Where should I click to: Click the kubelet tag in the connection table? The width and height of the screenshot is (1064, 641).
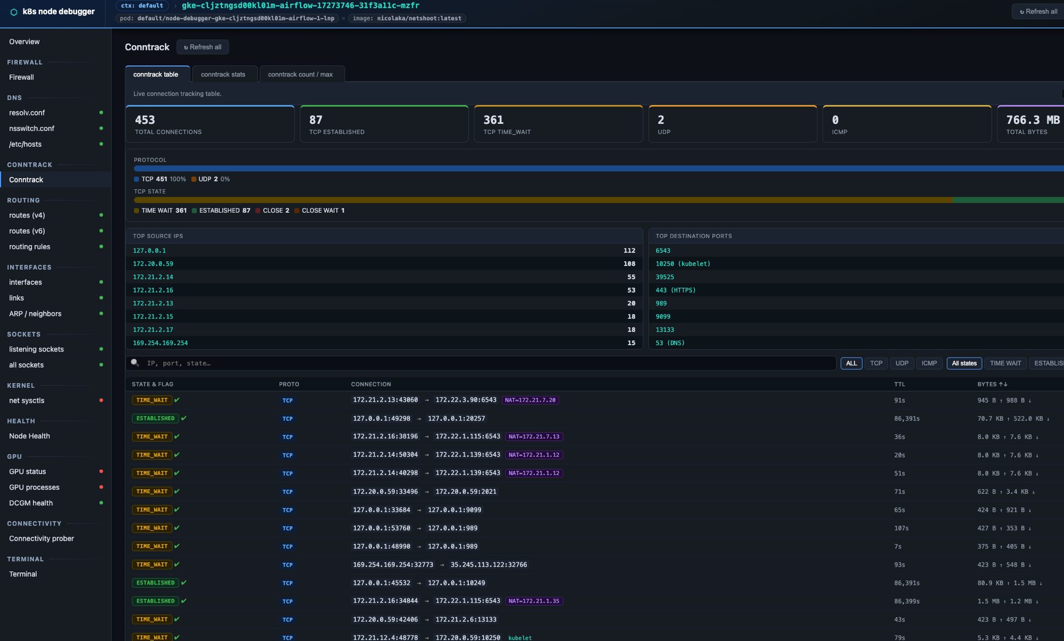(x=520, y=638)
